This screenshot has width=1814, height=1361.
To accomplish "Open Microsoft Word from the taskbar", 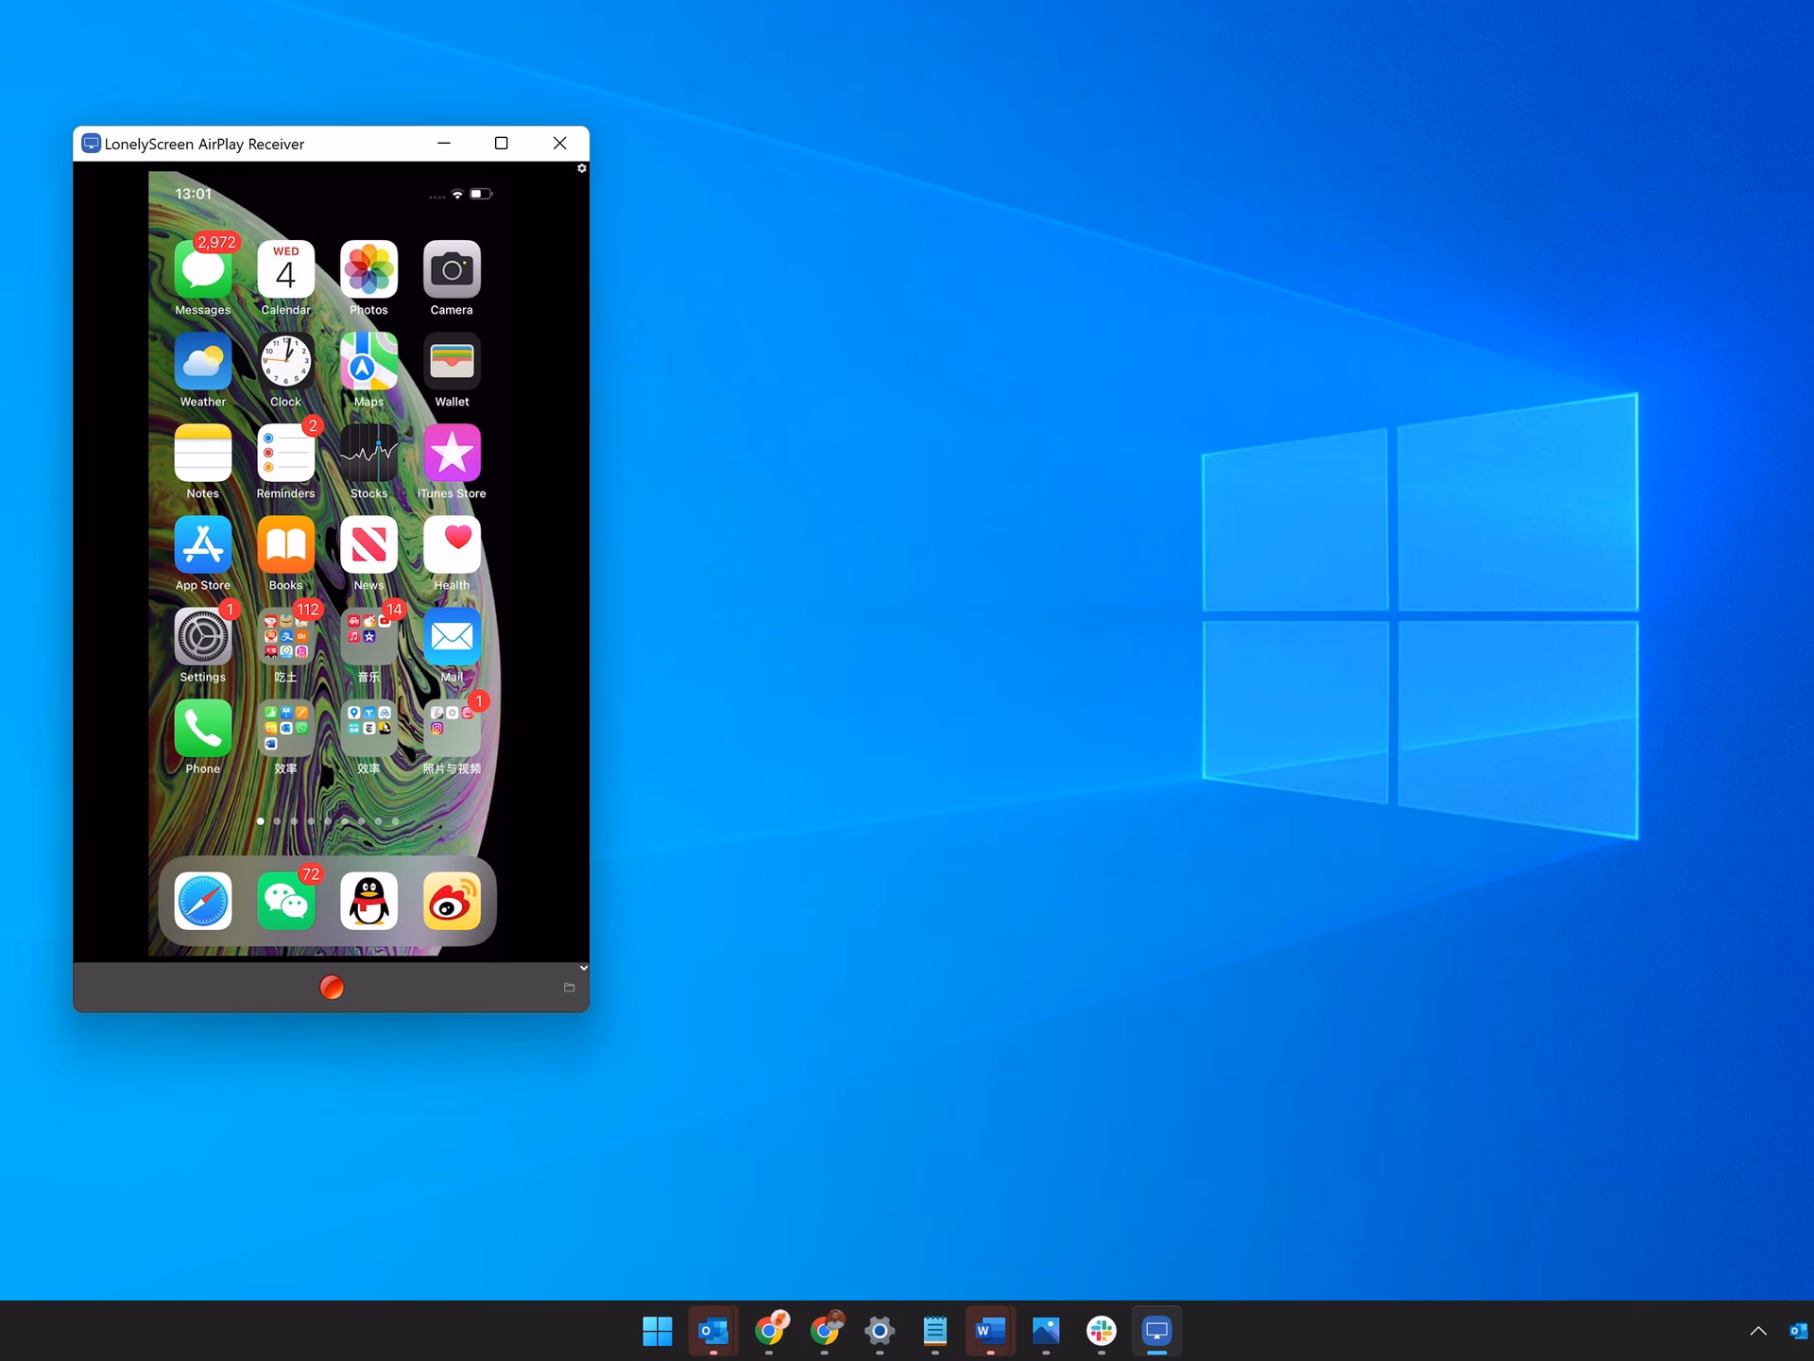I will [990, 1331].
